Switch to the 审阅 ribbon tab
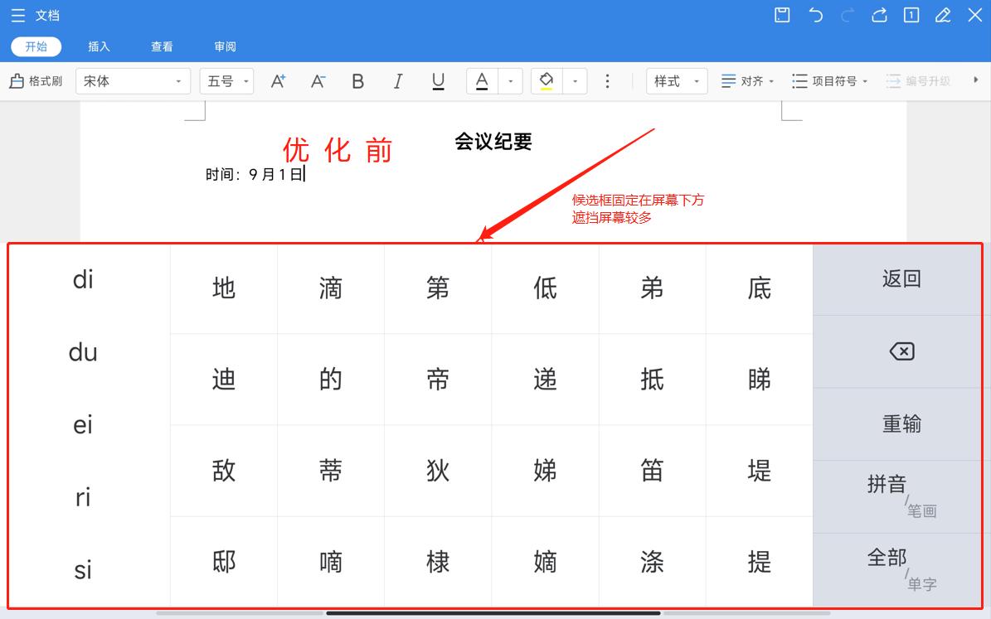The height and width of the screenshot is (619, 991). pos(225,46)
